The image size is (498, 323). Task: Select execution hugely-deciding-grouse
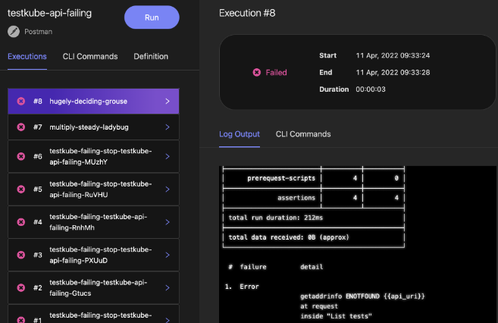pos(93,102)
